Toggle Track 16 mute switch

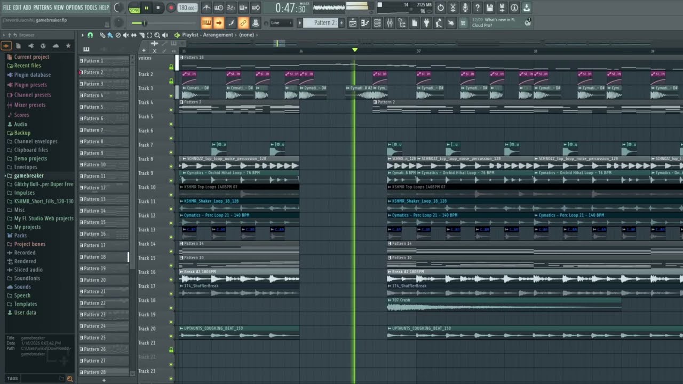pyautogui.click(x=171, y=279)
